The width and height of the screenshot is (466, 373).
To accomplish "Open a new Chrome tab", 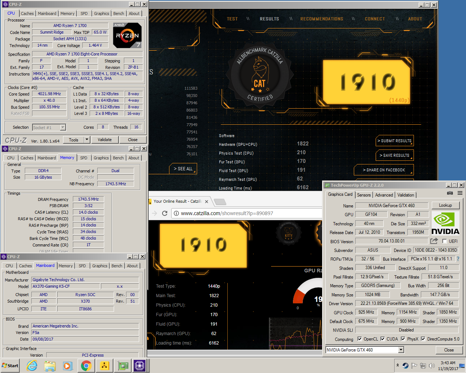I will pyautogui.click(x=220, y=202).
